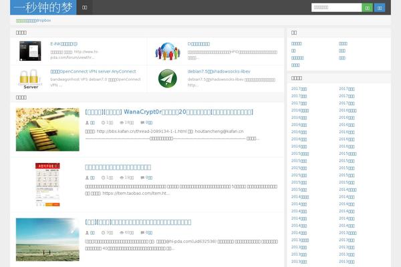Click the bandwagonhost VPS debian7.0 description text
The image size is (401, 267).
(x=96, y=82)
